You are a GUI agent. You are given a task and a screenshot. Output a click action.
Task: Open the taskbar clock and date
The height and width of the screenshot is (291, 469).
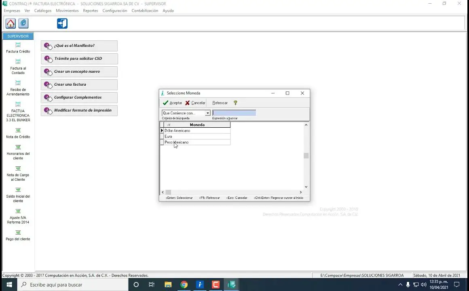(439, 285)
